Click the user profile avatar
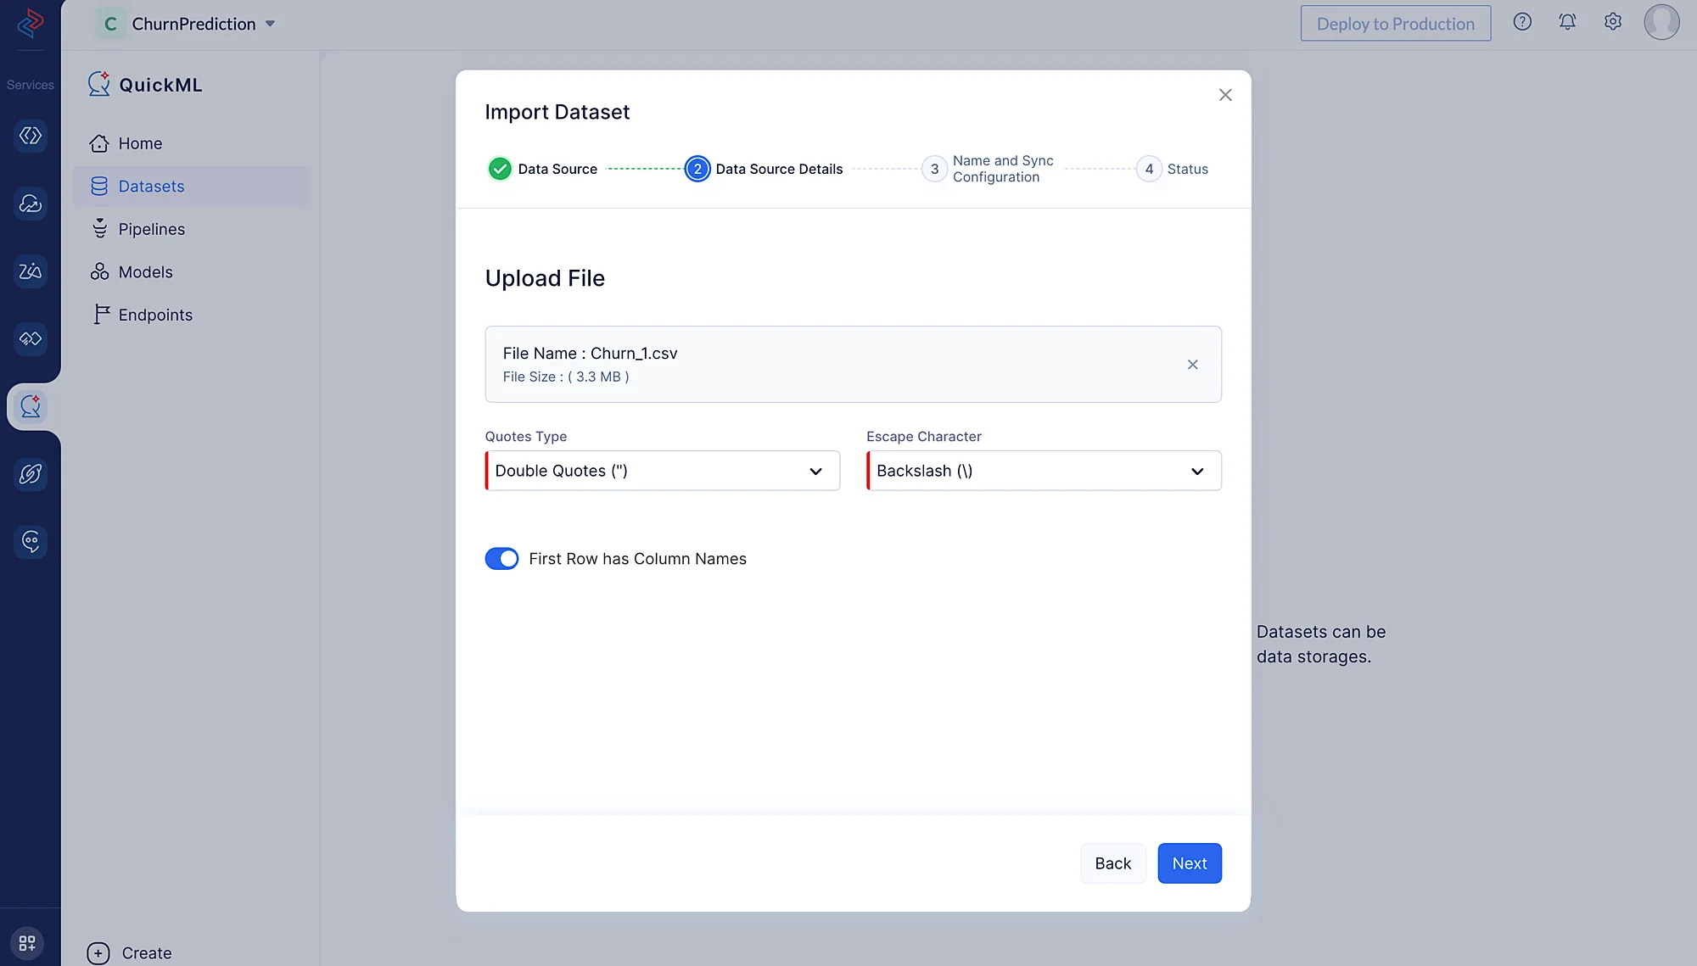This screenshot has height=966, width=1697. (1661, 22)
